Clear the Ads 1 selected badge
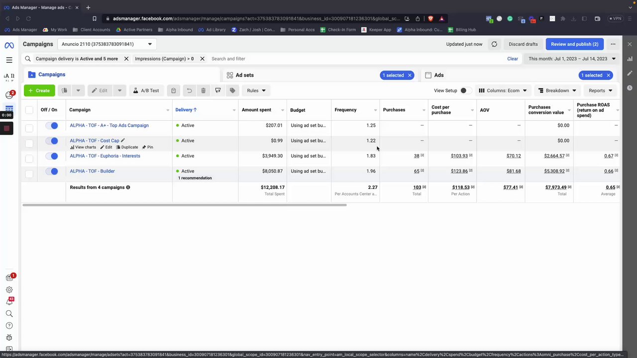637x358 pixels. pos(608,75)
